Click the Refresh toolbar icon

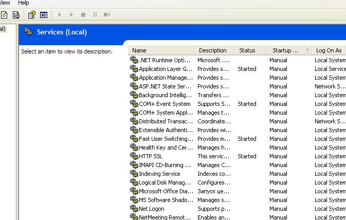click(4, 15)
